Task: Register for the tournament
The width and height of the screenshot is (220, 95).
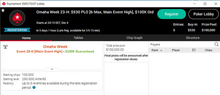Action: [x=172, y=14]
